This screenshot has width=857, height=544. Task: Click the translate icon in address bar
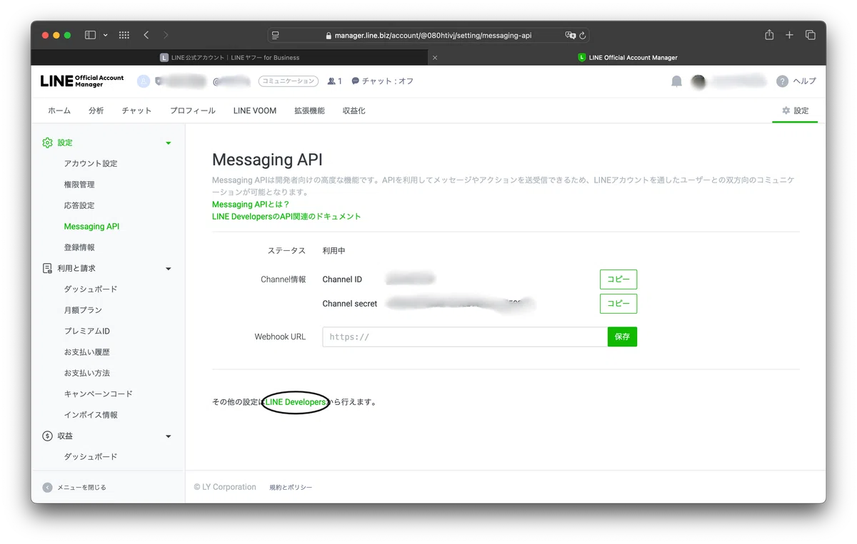570,35
